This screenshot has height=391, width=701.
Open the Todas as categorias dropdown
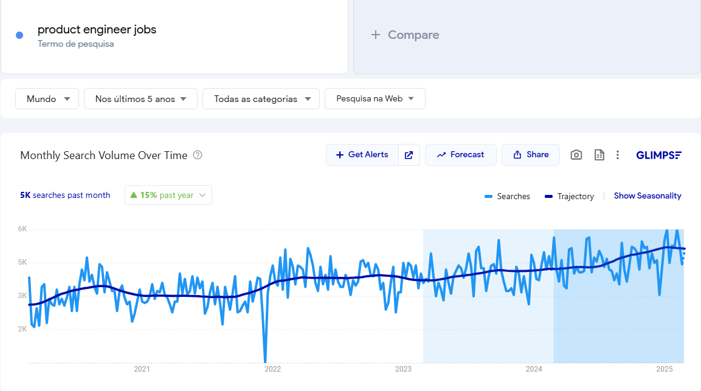point(261,98)
